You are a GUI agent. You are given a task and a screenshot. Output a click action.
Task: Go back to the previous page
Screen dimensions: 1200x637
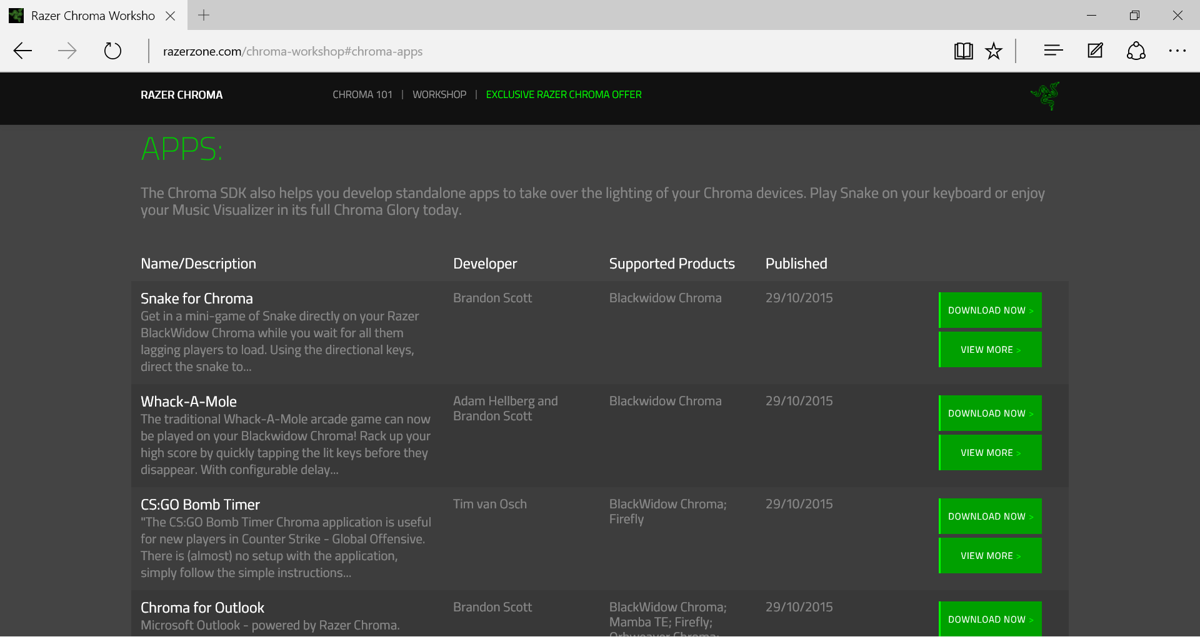pos(22,51)
